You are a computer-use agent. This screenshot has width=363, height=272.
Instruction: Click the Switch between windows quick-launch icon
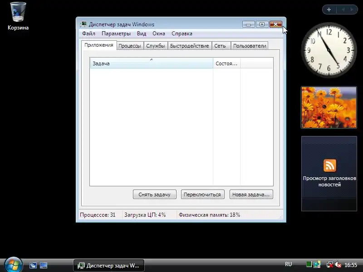[33, 265]
